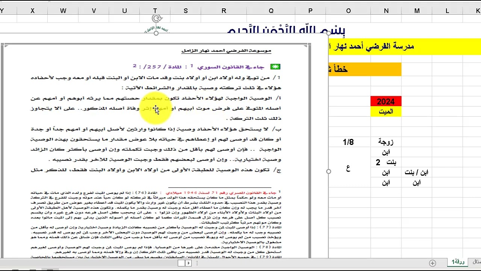Click the horizontal scrollbar right arrow
The height and width of the screenshot is (271, 481).
[x=188, y=263]
